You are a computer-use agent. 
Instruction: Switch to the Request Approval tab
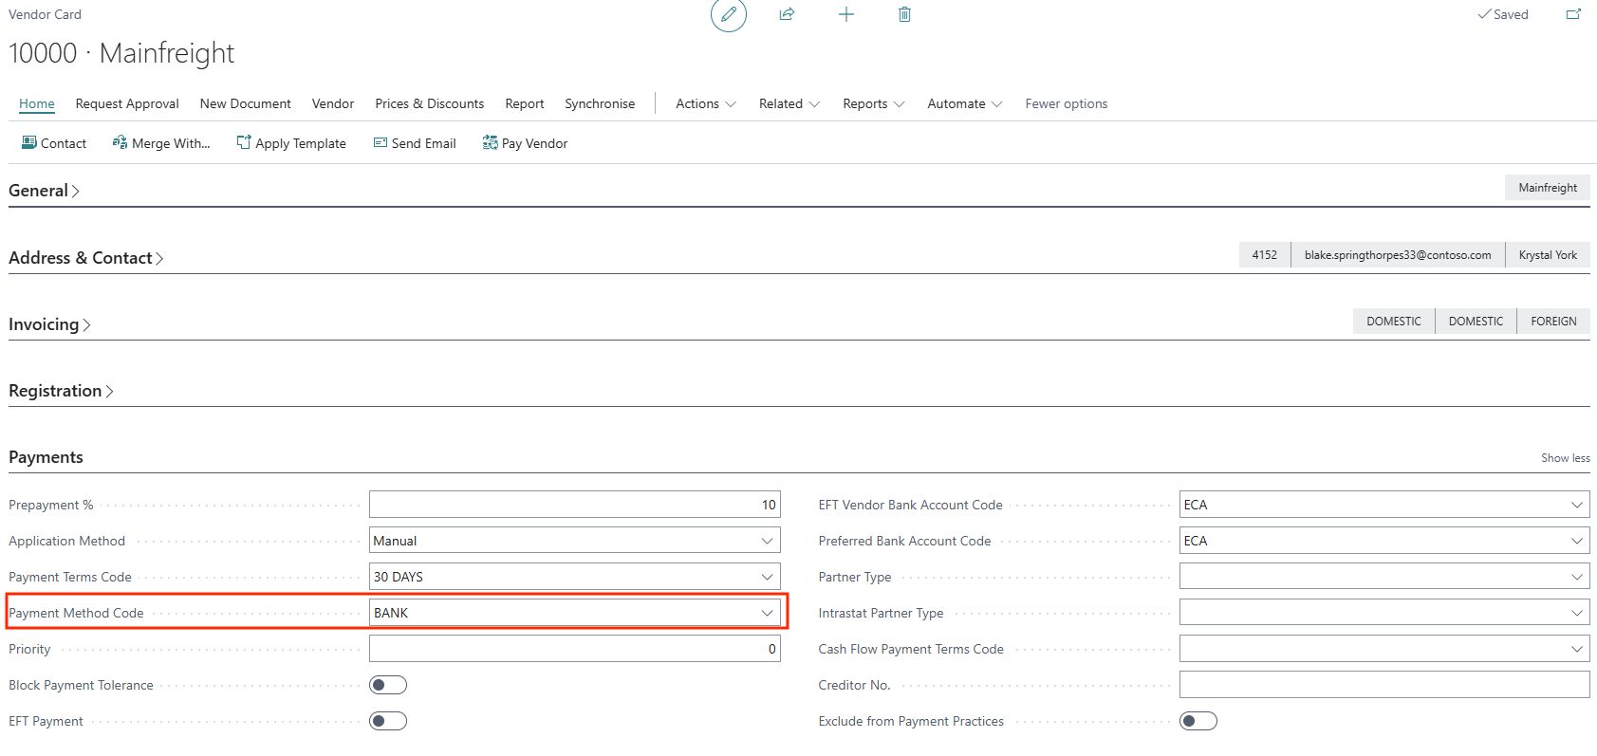127,103
